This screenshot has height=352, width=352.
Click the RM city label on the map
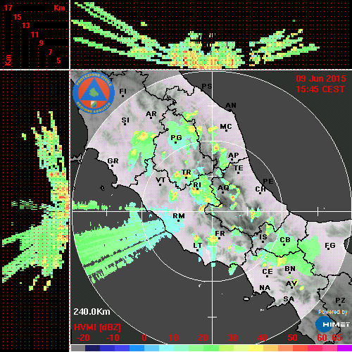tap(179, 216)
